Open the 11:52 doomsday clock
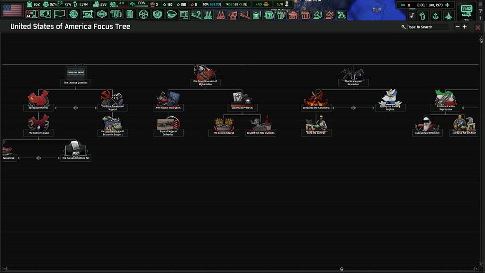485x273 pixels. pyautogui.click(x=467, y=11)
